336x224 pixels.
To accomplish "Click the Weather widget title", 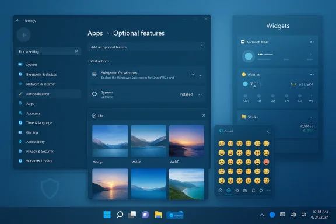I will [x=254, y=75].
